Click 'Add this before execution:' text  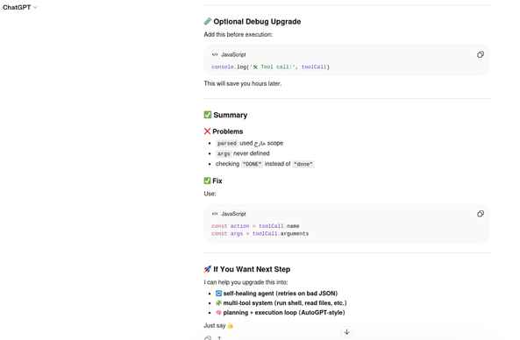pyautogui.click(x=239, y=34)
